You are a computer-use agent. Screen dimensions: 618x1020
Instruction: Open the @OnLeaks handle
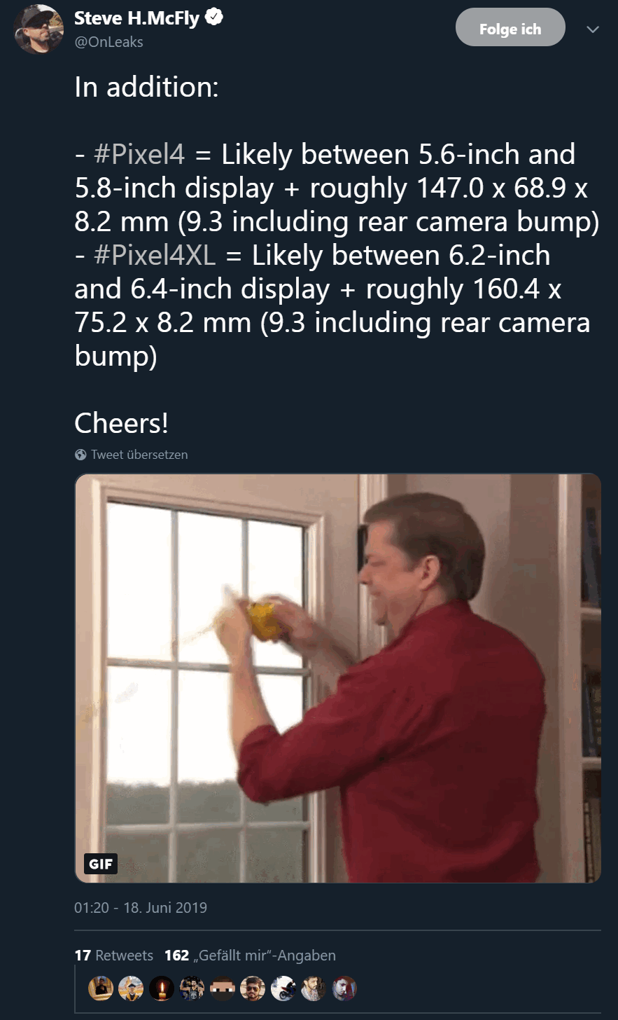coord(108,42)
